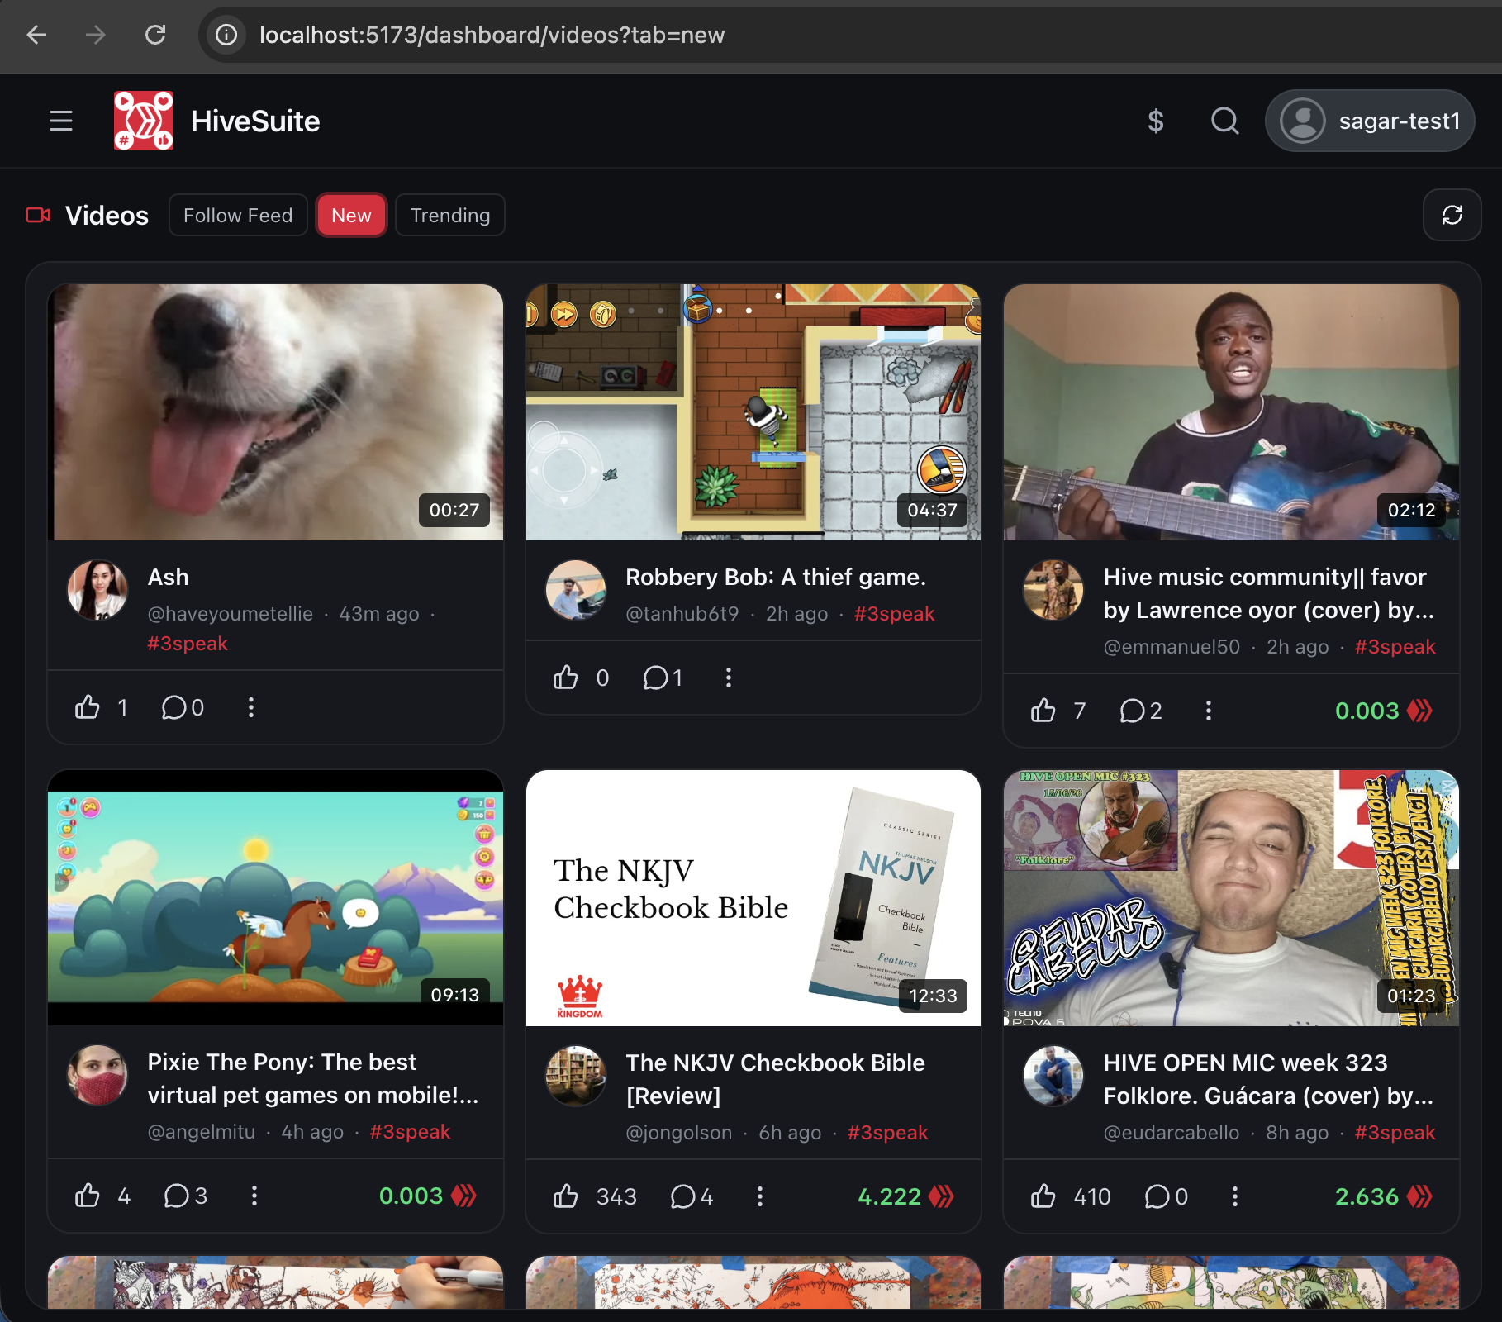Click the @haveyoumetellie username
This screenshot has height=1322, width=1502.
[230, 613]
